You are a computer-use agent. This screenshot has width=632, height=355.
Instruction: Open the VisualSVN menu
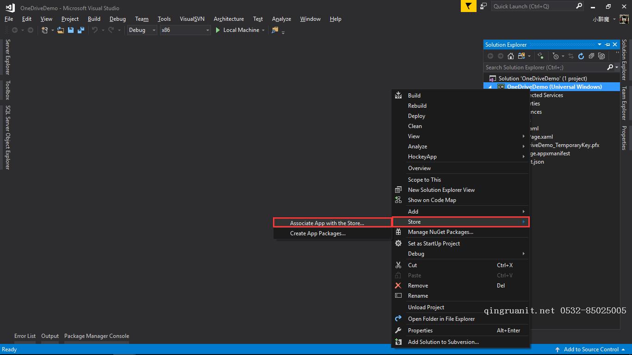192,19
